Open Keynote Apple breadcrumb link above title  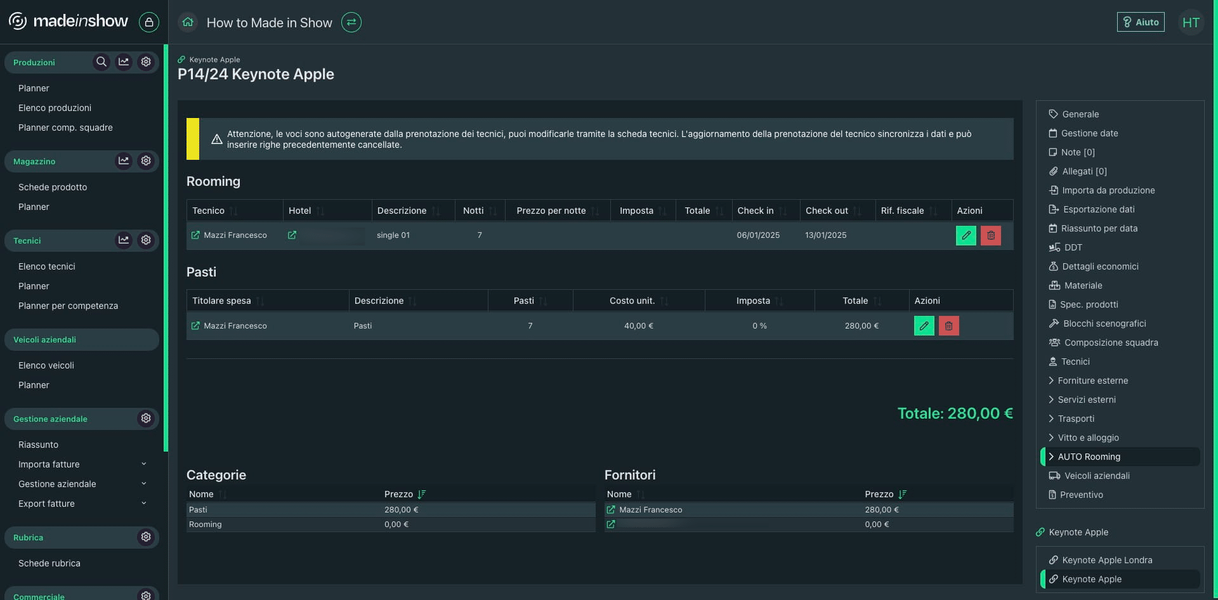(209, 60)
